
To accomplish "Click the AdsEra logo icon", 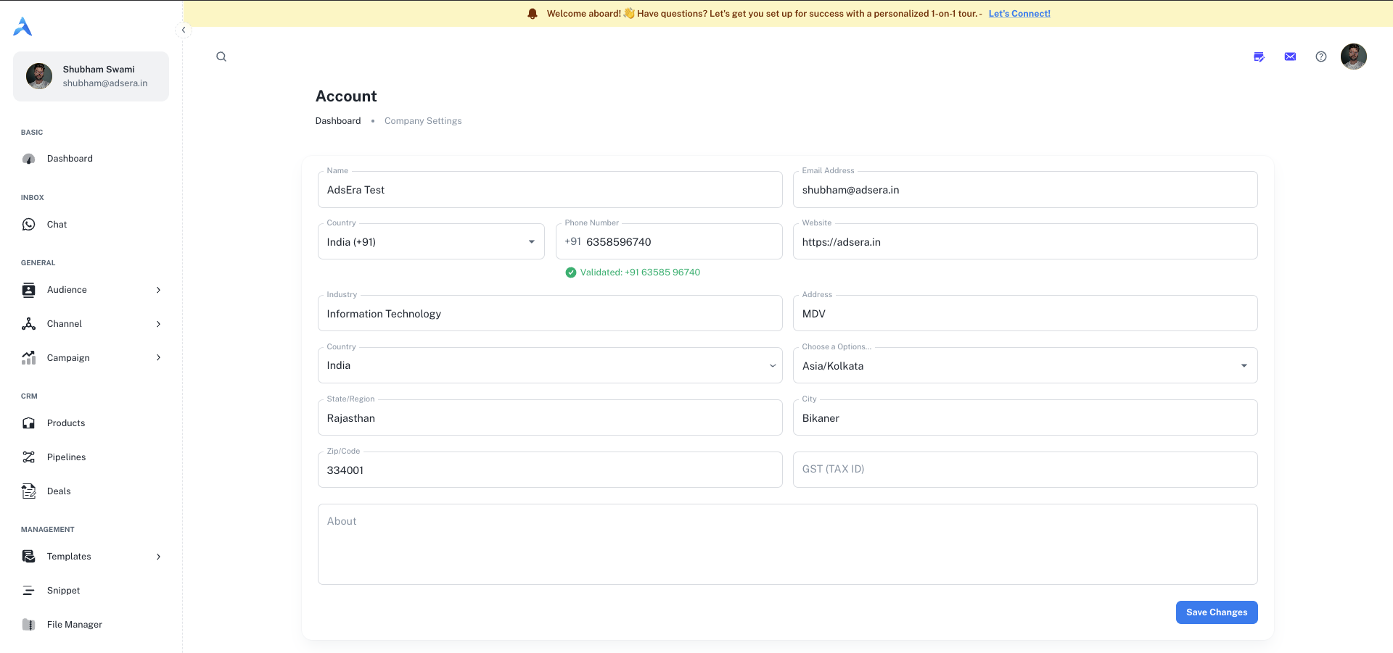I will pyautogui.click(x=22, y=27).
